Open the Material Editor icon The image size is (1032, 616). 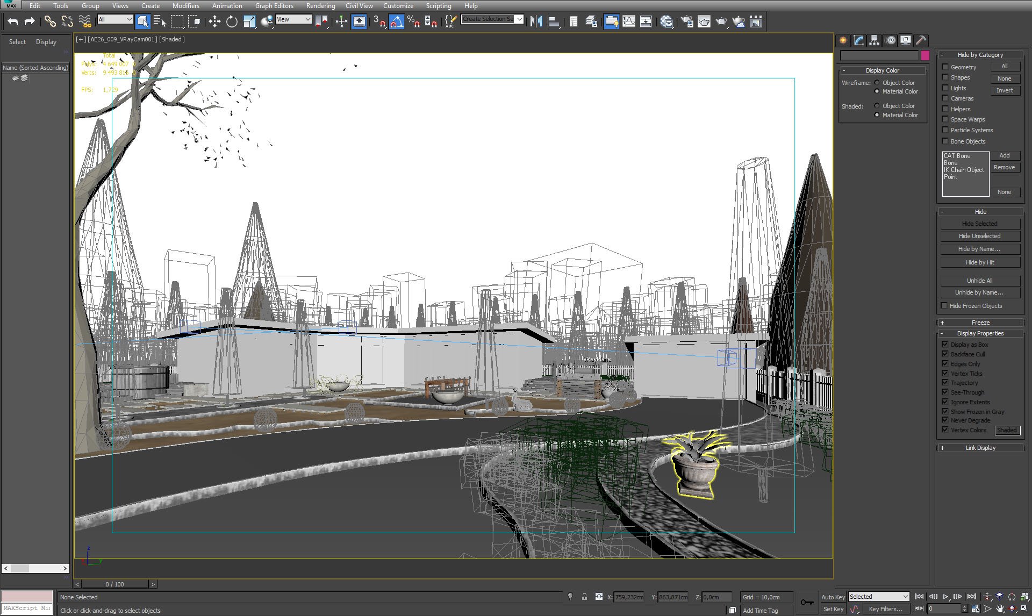[x=666, y=22]
